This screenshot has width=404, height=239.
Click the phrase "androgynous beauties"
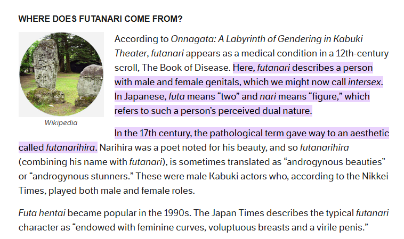[x=334, y=162]
